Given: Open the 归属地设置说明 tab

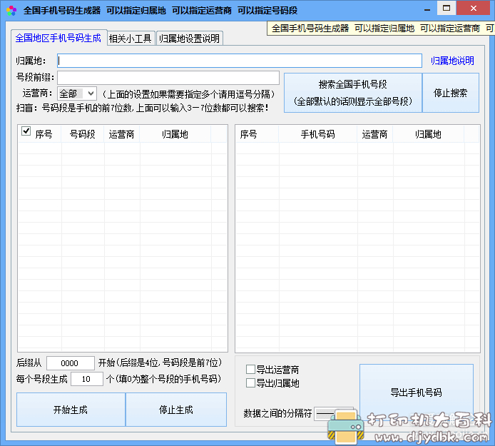Looking at the screenshot, I should 190,39.
